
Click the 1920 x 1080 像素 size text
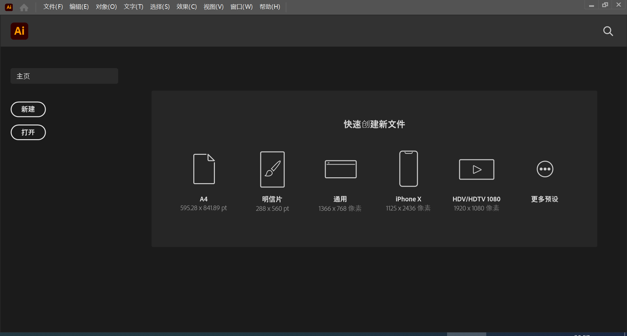pos(476,208)
